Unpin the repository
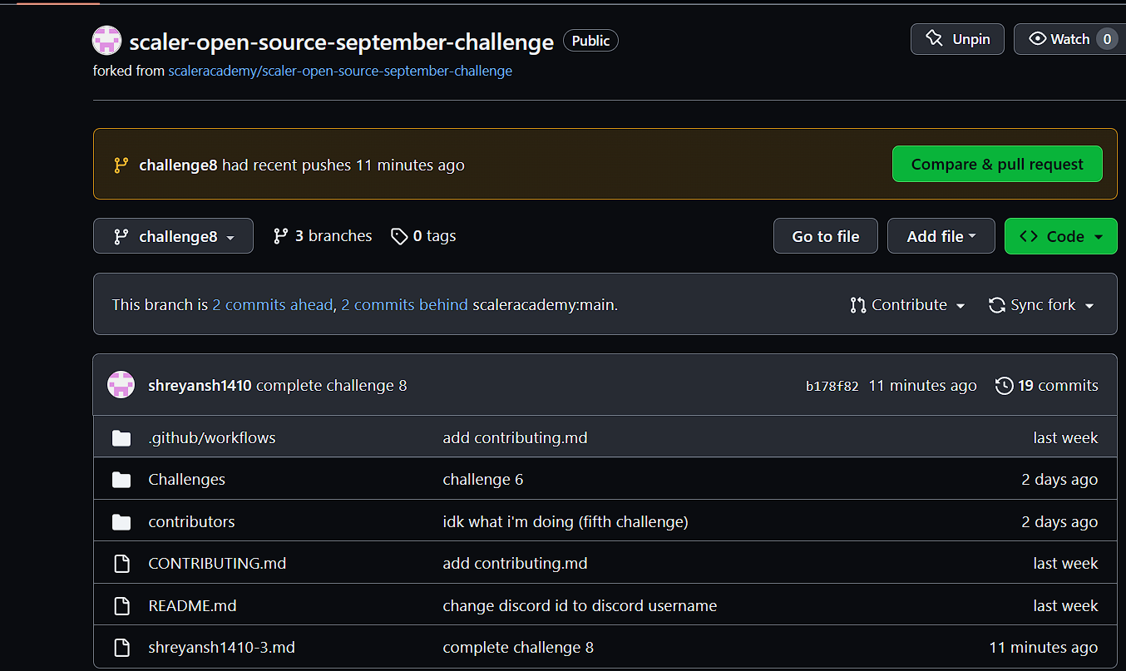This screenshot has width=1126, height=671. pos(957,38)
